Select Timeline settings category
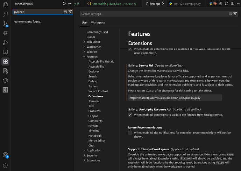 [94, 131]
